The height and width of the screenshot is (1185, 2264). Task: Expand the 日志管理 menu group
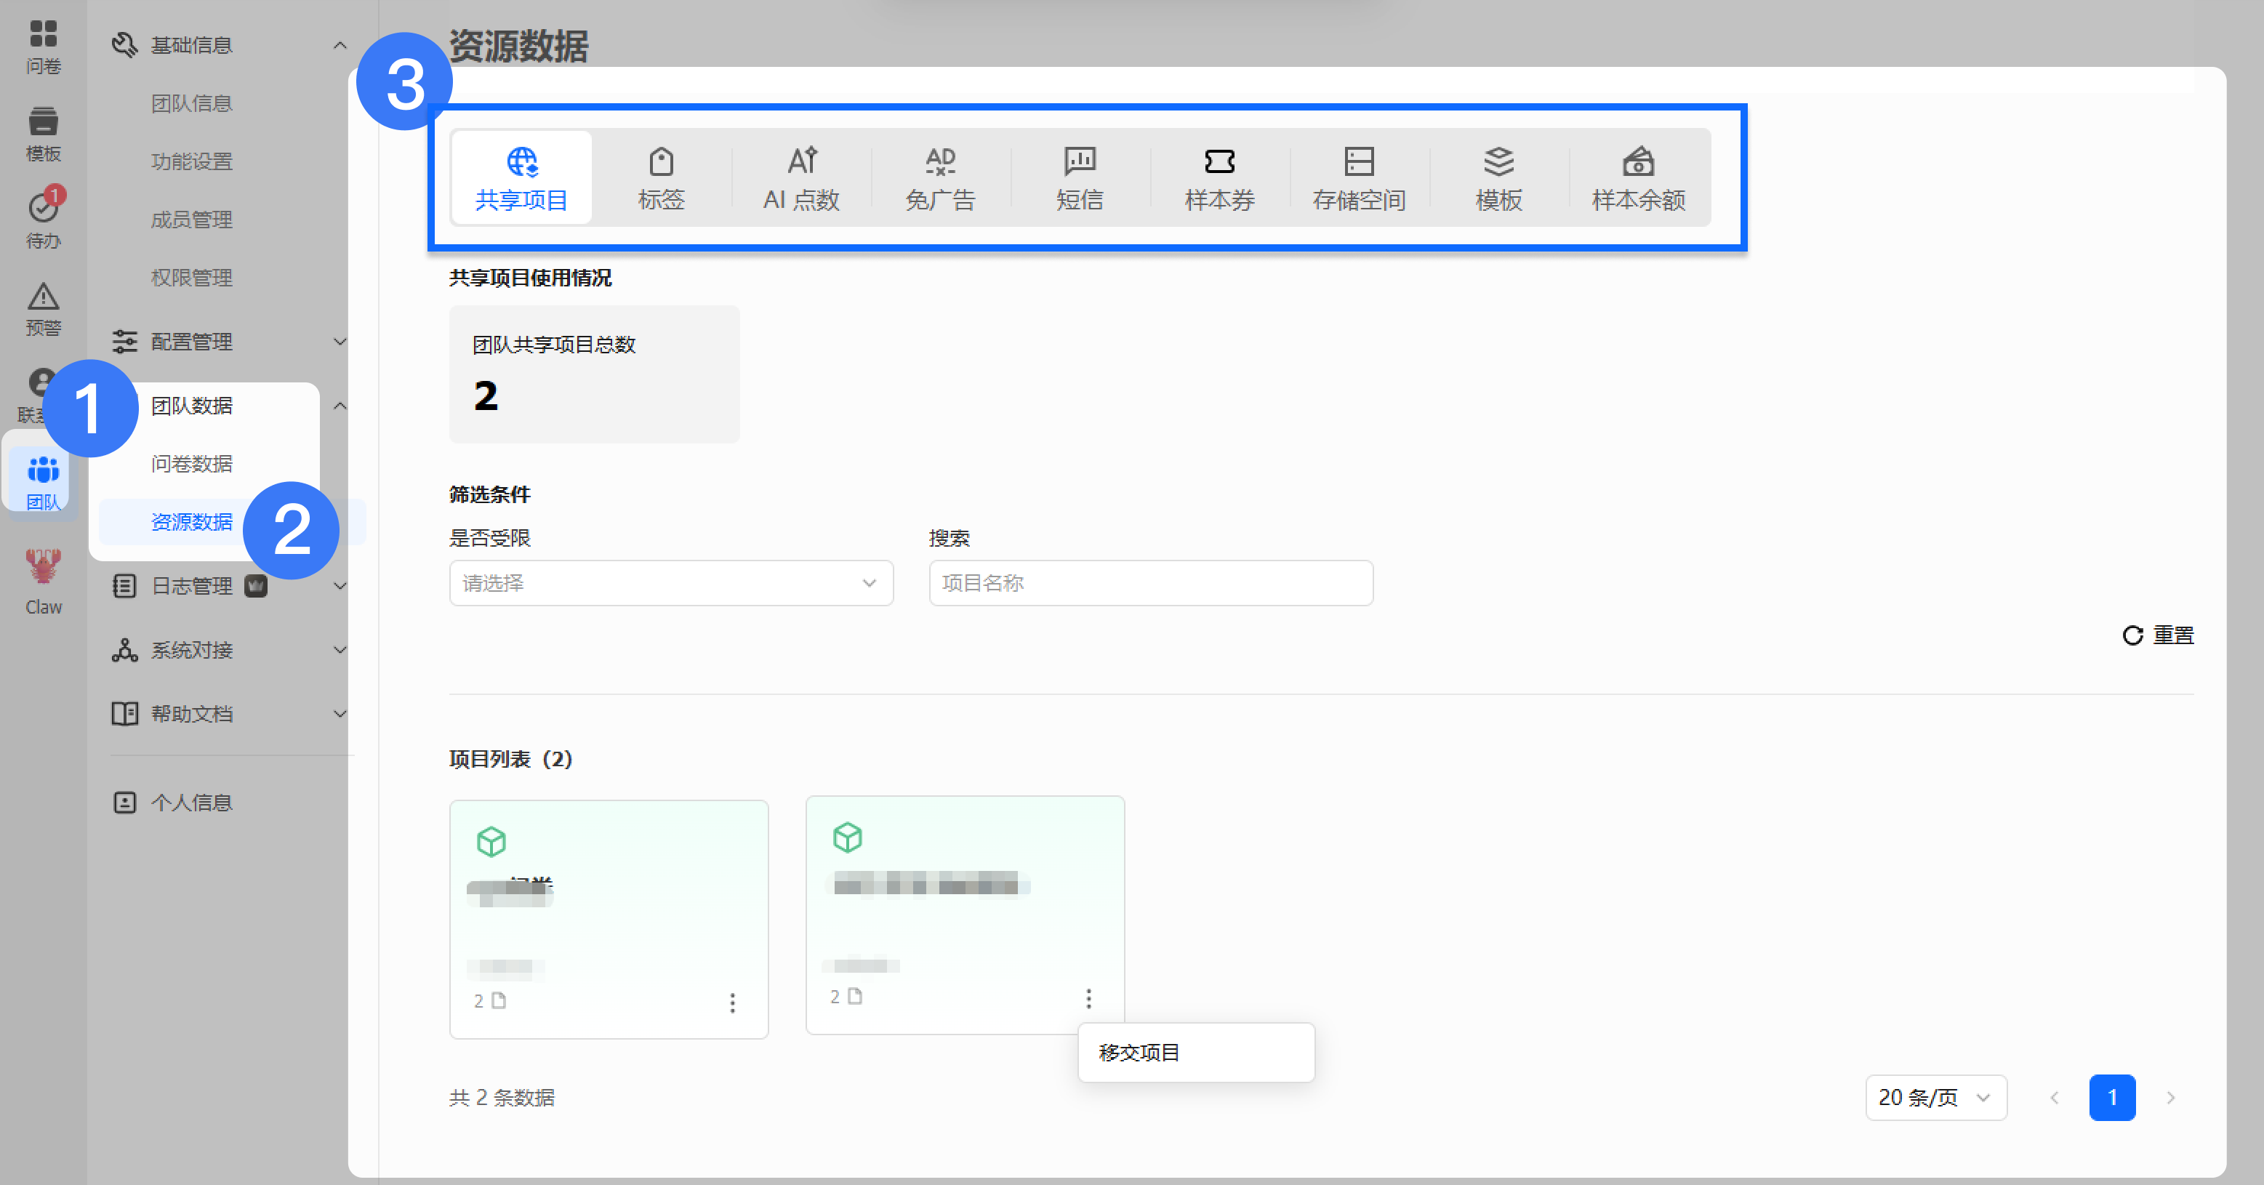click(340, 585)
